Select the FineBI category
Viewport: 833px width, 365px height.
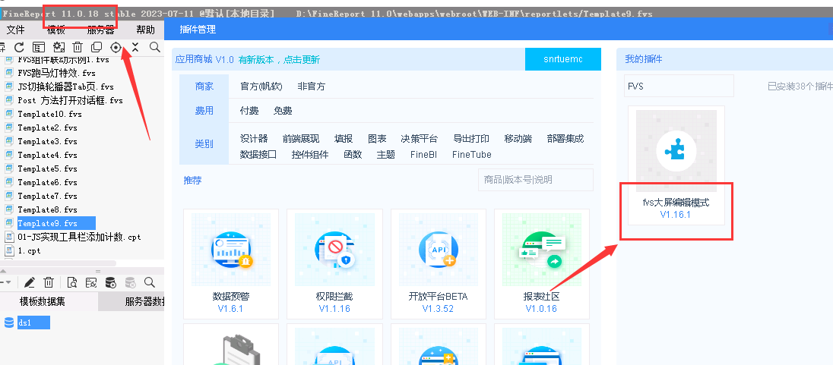(424, 155)
